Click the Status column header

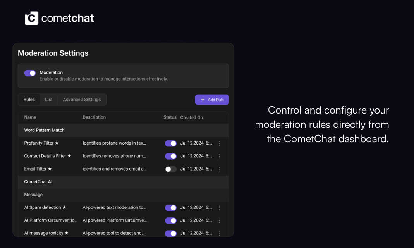[x=170, y=117]
